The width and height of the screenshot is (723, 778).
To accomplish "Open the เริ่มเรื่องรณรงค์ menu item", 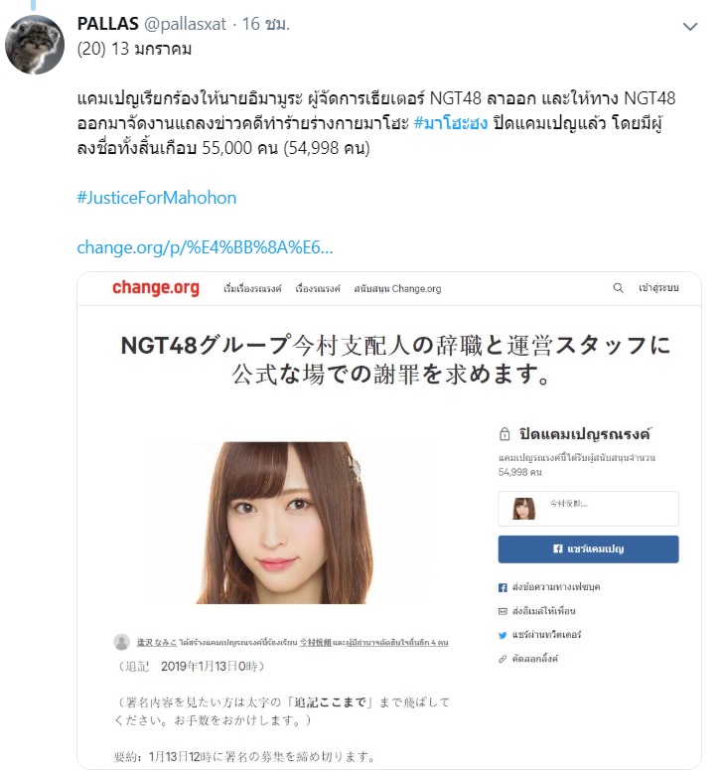I will (x=252, y=288).
